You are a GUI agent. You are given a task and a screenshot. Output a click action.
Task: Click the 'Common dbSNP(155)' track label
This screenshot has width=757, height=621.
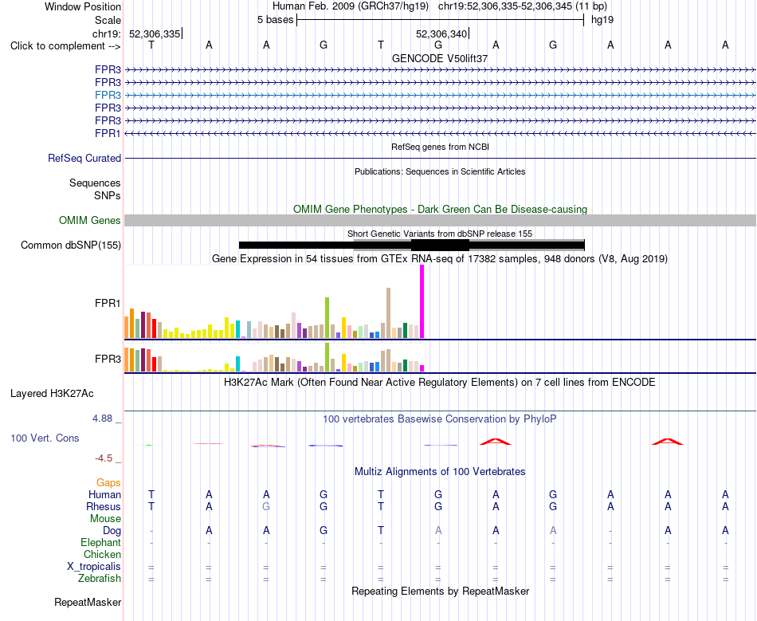(x=71, y=246)
